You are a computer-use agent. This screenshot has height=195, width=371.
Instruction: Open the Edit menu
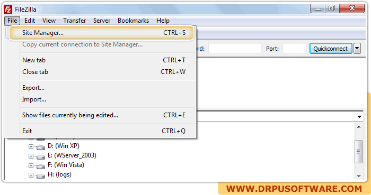coord(30,21)
